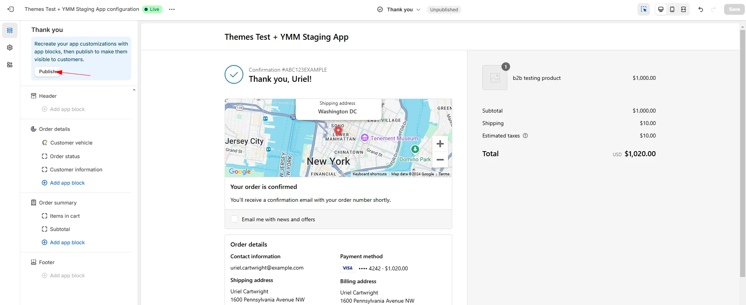Open the Apps icon in sidebar
The image size is (746, 305).
(10, 65)
